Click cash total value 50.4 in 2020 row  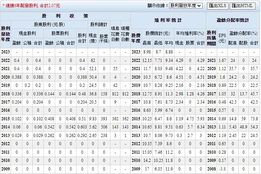click(93, 77)
